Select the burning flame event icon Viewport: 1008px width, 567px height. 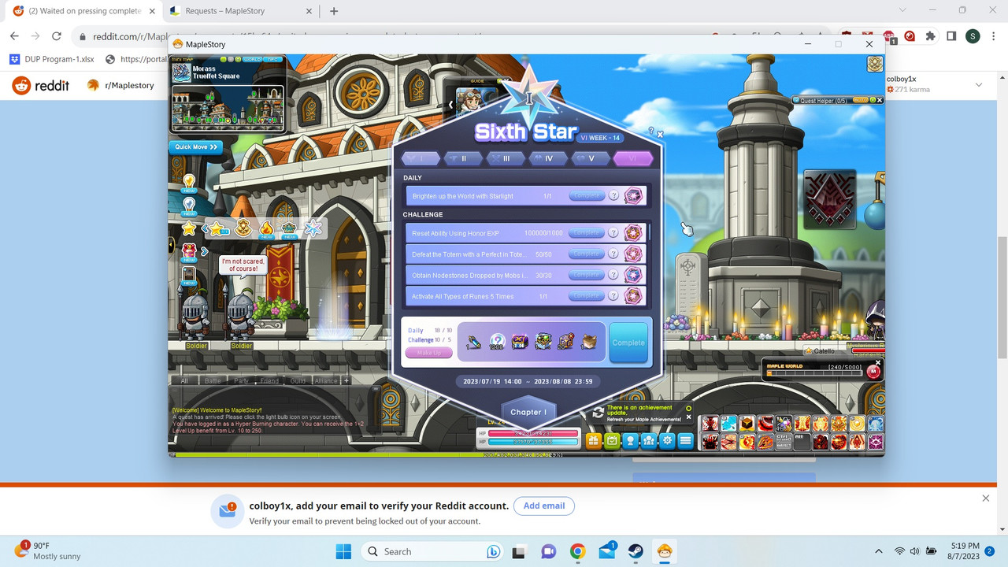coord(266,228)
